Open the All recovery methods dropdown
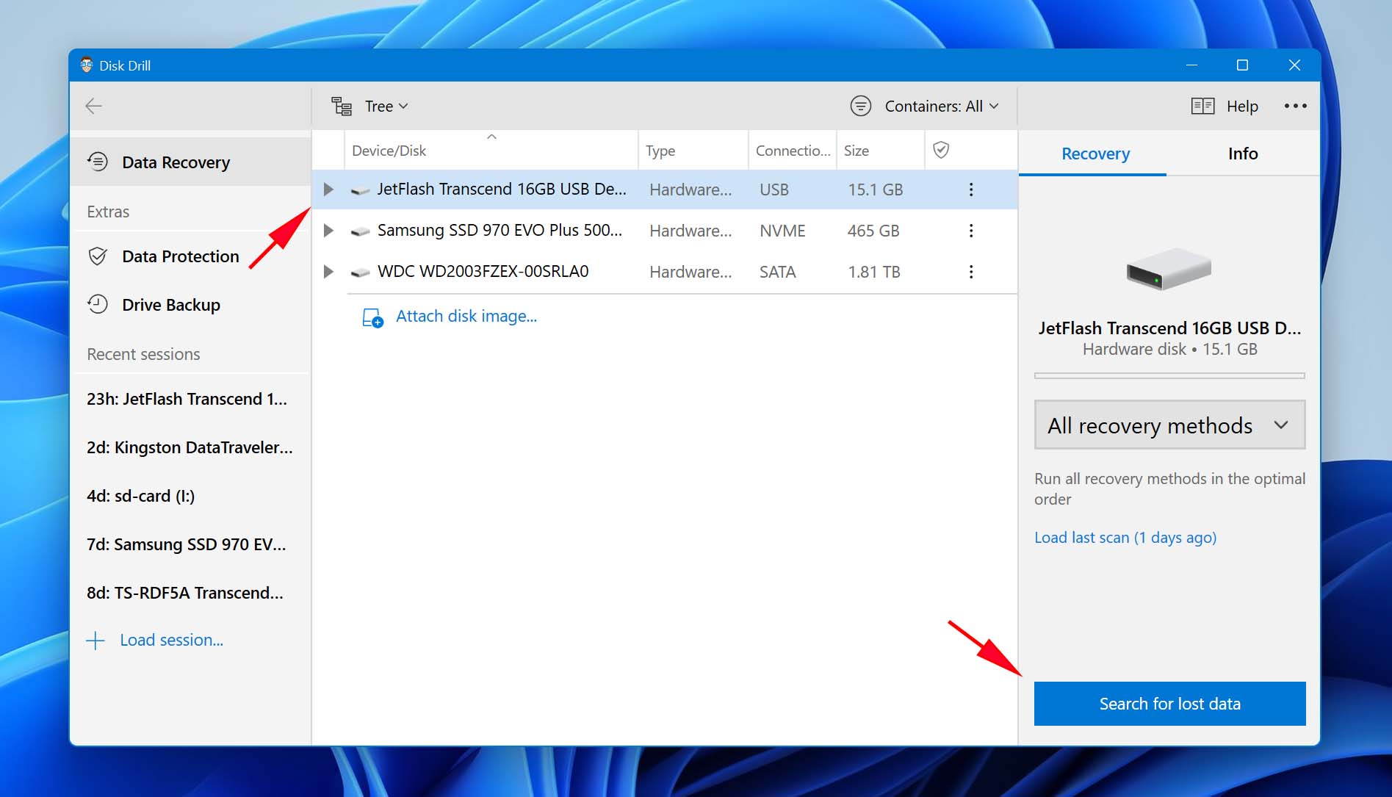 pos(1169,425)
